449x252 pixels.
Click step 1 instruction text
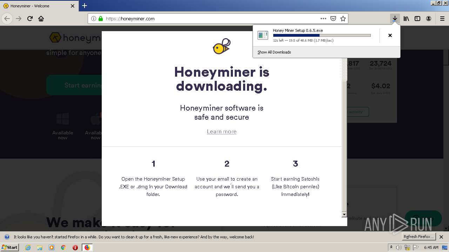153,187
